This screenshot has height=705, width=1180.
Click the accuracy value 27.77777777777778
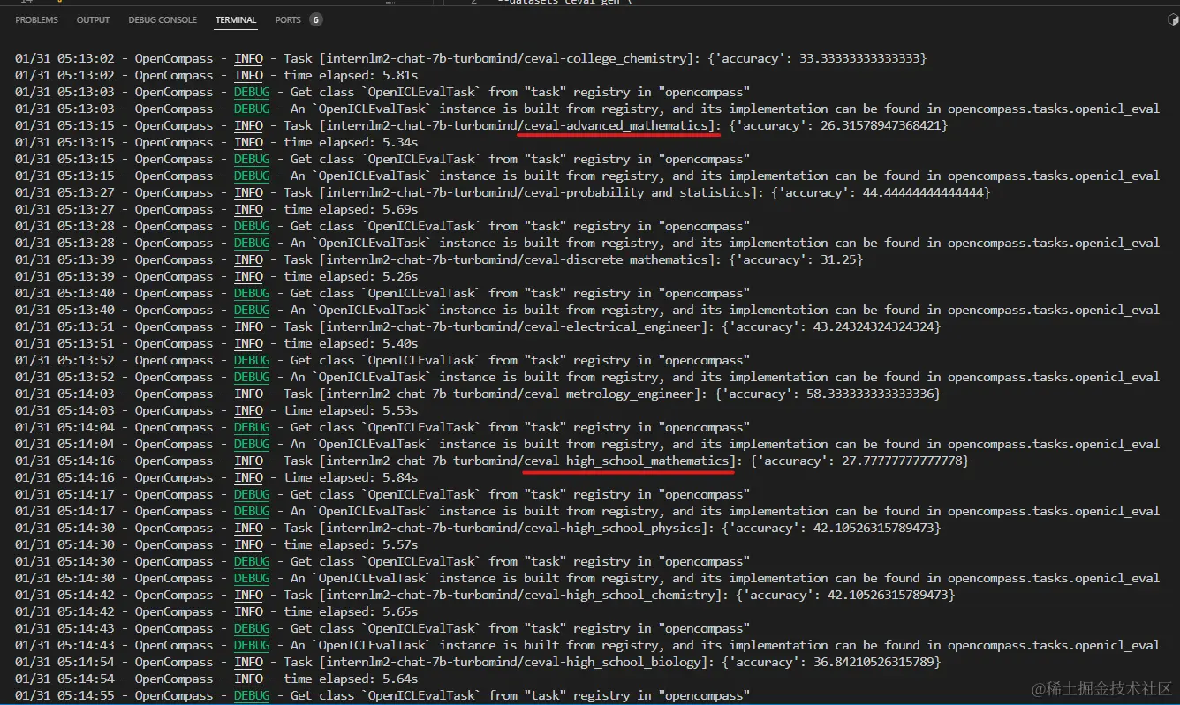click(x=902, y=461)
